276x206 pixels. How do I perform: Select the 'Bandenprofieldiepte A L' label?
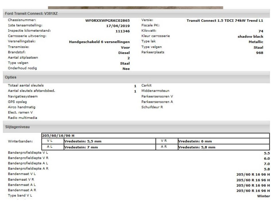click(28, 163)
